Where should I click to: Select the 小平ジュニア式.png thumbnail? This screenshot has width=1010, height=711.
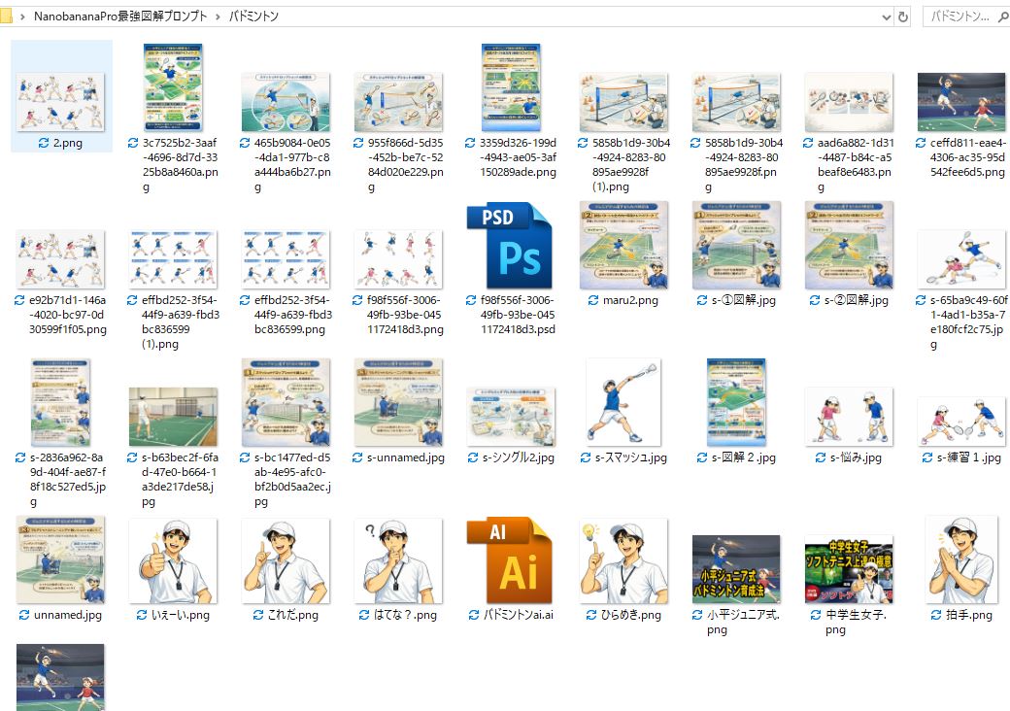pyautogui.click(x=735, y=568)
